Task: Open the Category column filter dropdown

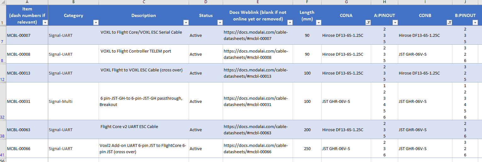Action: (96, 22)
